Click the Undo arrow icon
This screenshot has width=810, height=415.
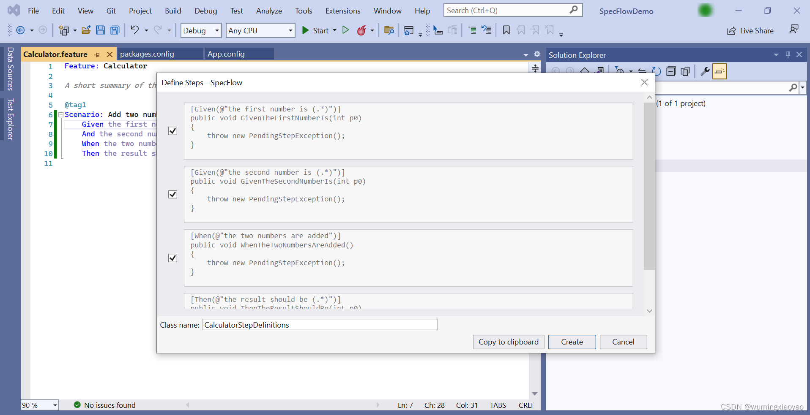click(x=134, y=30)
